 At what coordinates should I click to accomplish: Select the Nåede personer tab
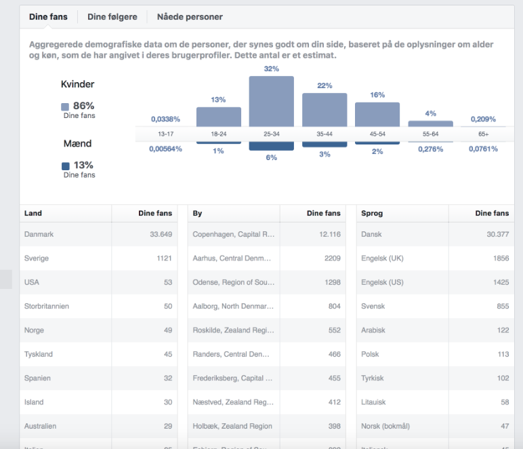190,16
